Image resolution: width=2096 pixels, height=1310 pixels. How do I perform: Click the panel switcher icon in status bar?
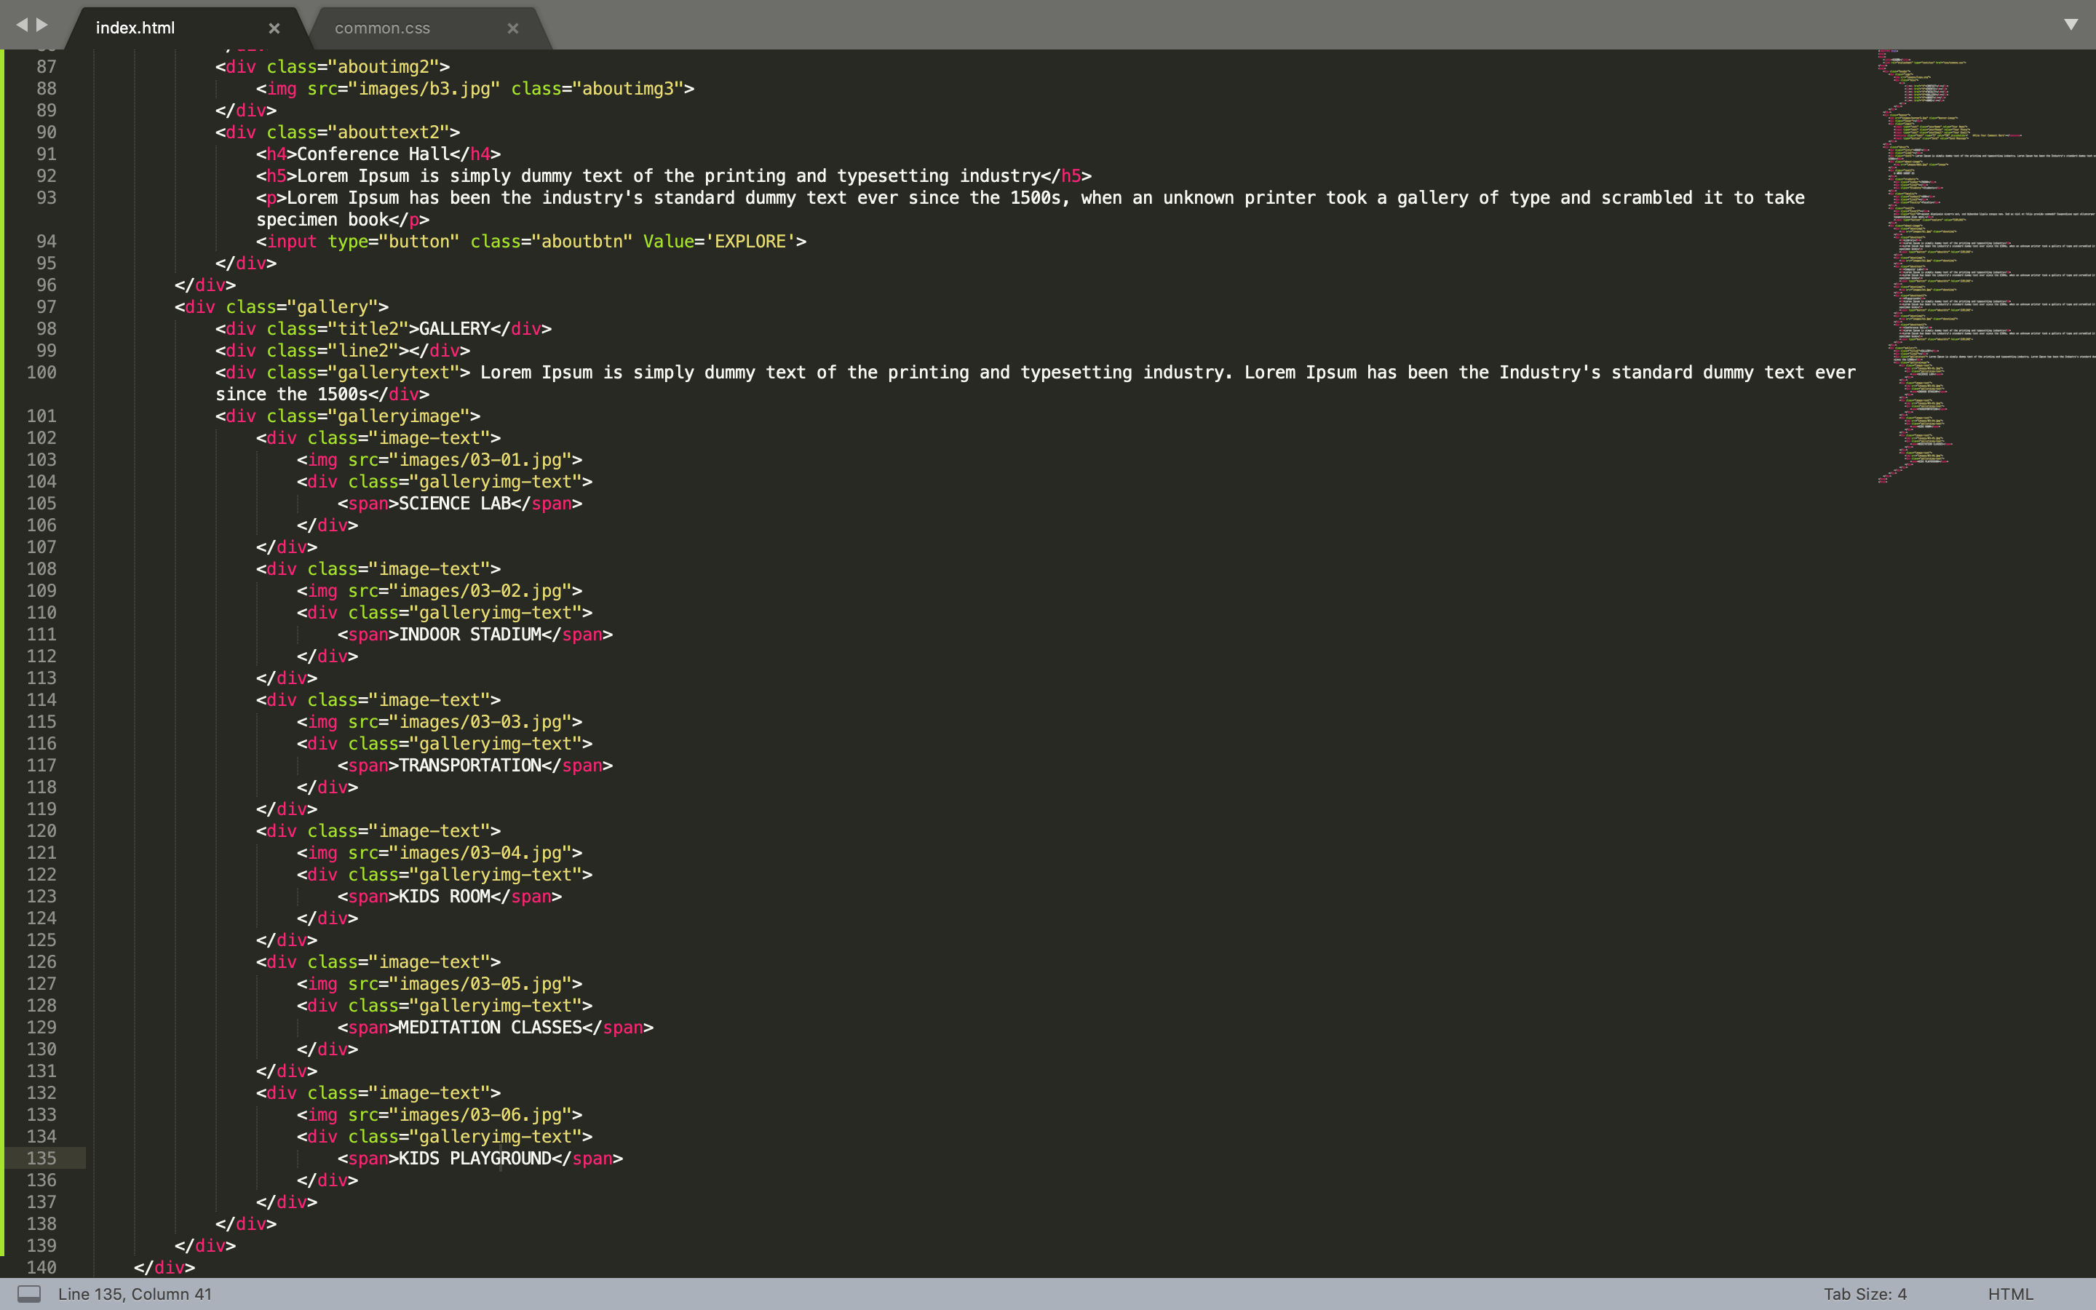(x=29, y=1293)
